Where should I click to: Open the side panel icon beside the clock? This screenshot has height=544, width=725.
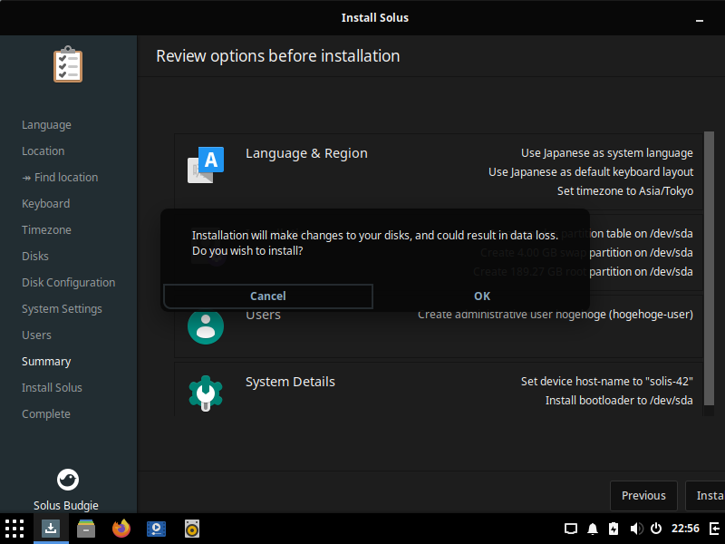click(x=715, y=529)
